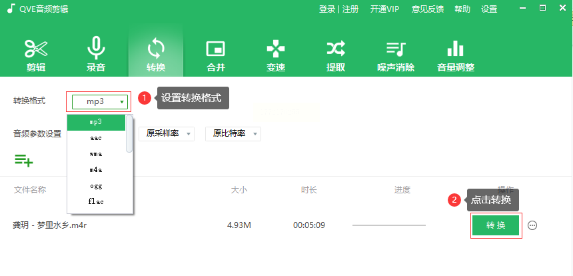
Task: Select the 录音 microphone tool
Action: click(96, 56)
